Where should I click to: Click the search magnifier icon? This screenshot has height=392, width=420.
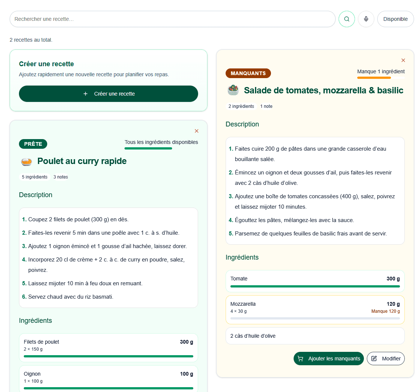pyautogui.click(x=346, y=19)
